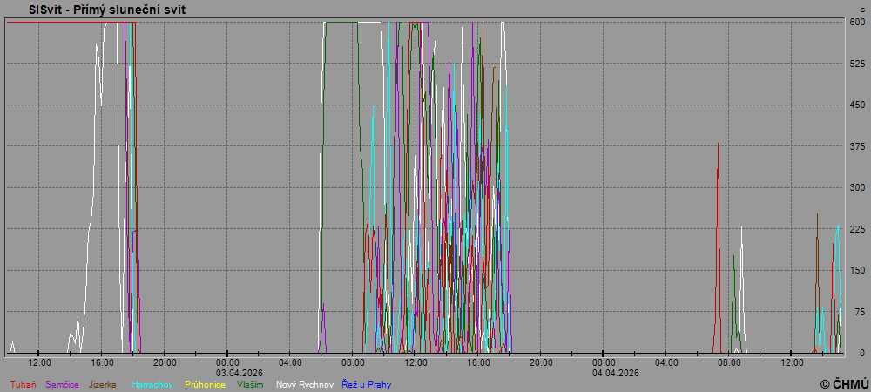The image size is (871, 392).
Task: Click the 450 y-axis value
Action: (x=857, y=105)
